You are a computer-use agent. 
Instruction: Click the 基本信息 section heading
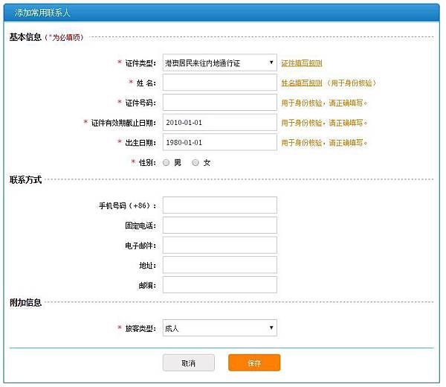coord(25,37)
